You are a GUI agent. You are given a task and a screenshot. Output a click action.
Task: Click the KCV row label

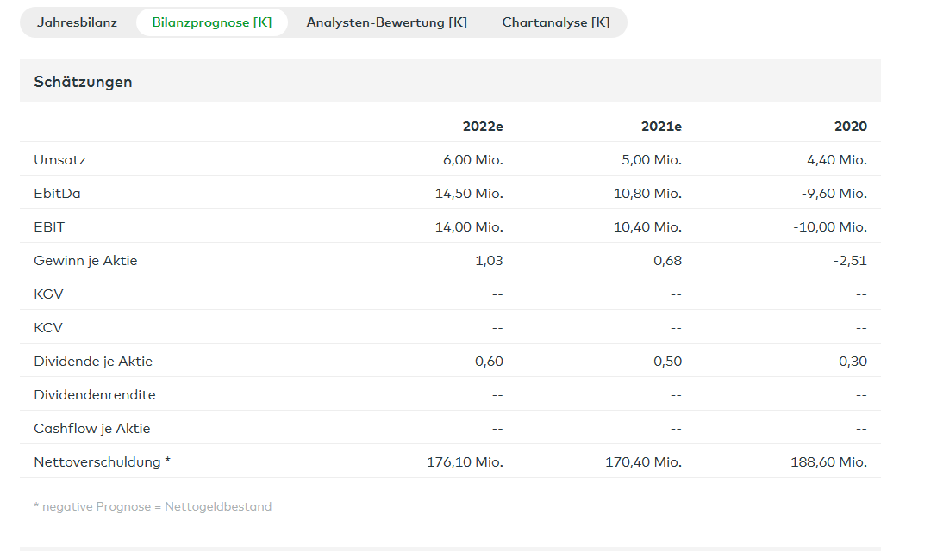click(x=48, y=328)
